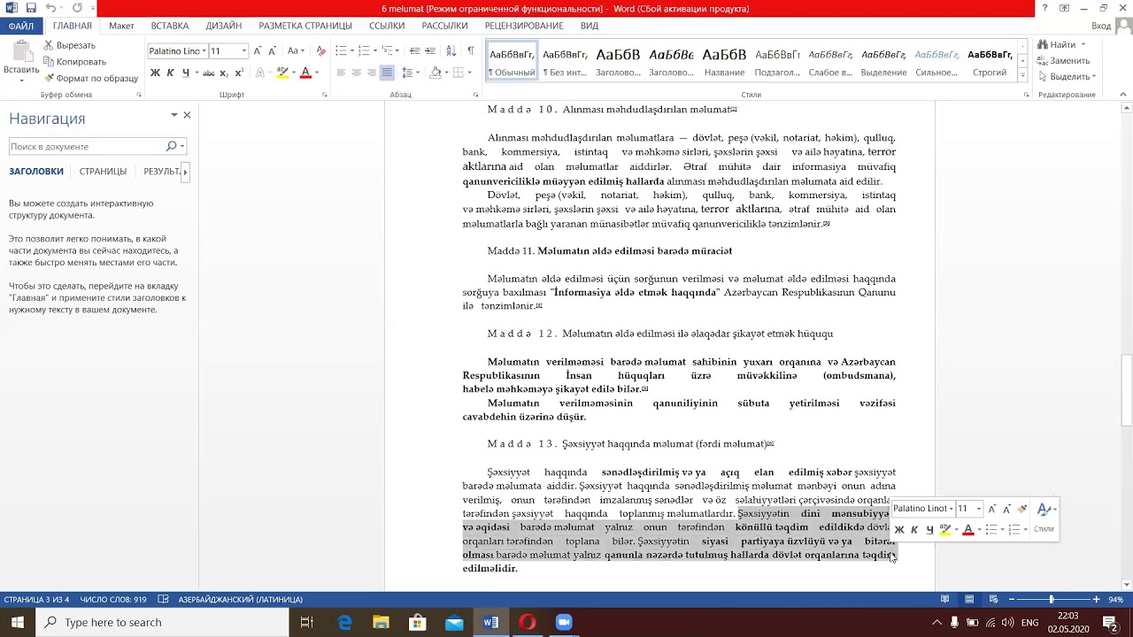
Task: Apply superscript formatting in the ribbon
Action: [x=239, y=73]
